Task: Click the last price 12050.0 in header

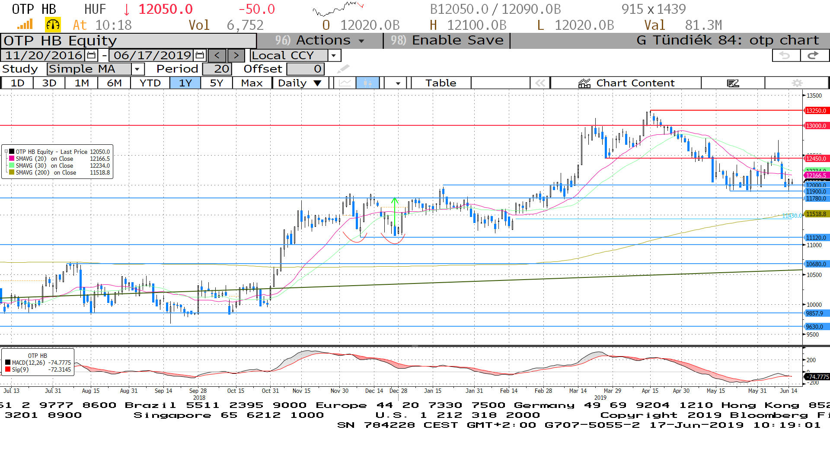Action: coord(166,9)
